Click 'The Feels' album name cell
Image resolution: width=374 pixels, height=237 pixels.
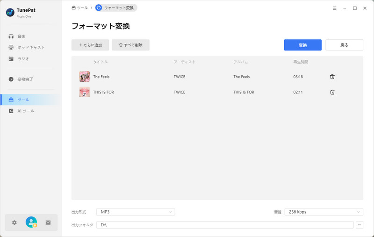[x=241, y=77]
